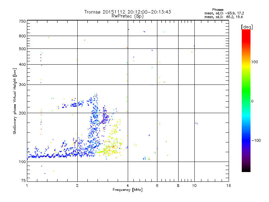Click the 75 tick label at the height axis bottom
Image resolution: width=269 pixels, height=202 pixels.
point(24,180)
